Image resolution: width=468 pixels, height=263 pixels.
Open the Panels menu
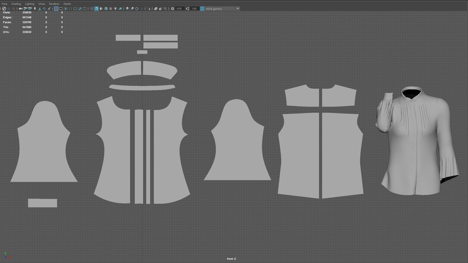[67, 4]
